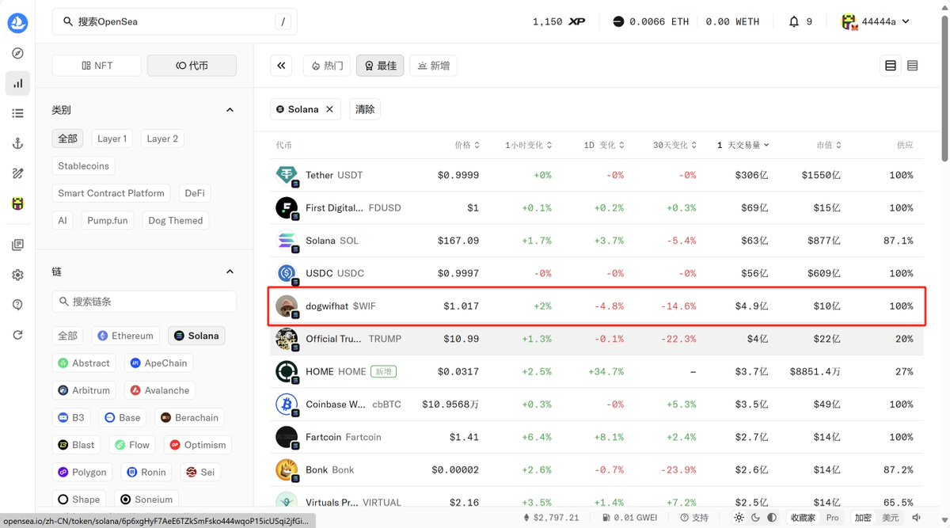
Task: Open the bar-chart stats icon in sidebar
Action: click(17, 83)
